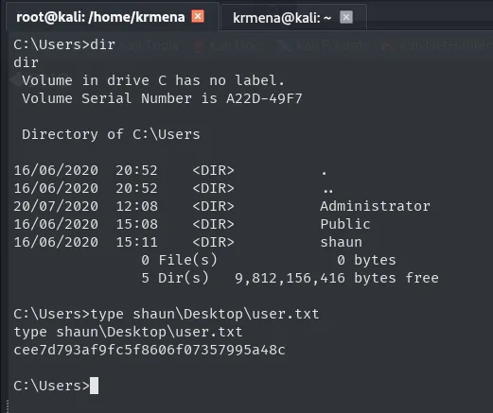Click the 15:11 time in shaun row

pos(136,242)
